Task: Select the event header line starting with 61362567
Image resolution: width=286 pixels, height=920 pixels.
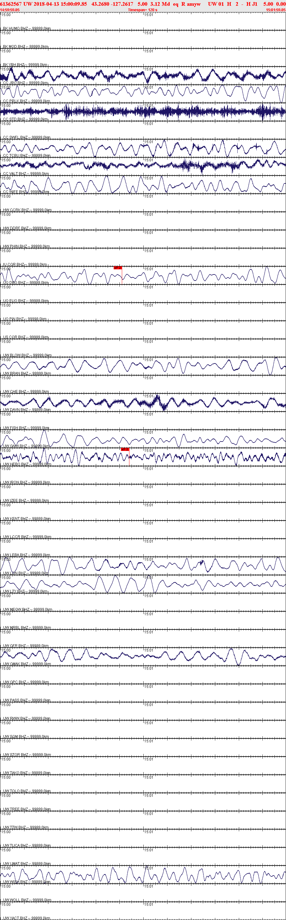Action: click(x=143, y=4)
